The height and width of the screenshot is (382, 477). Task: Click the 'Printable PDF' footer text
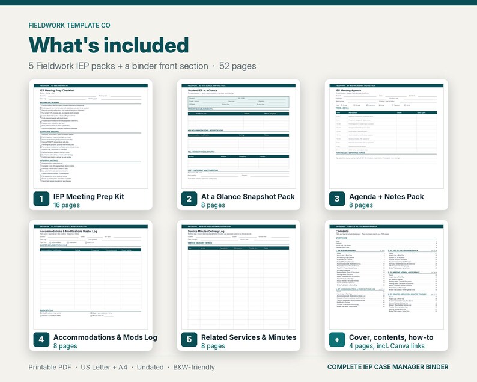(x=50, y=368)
